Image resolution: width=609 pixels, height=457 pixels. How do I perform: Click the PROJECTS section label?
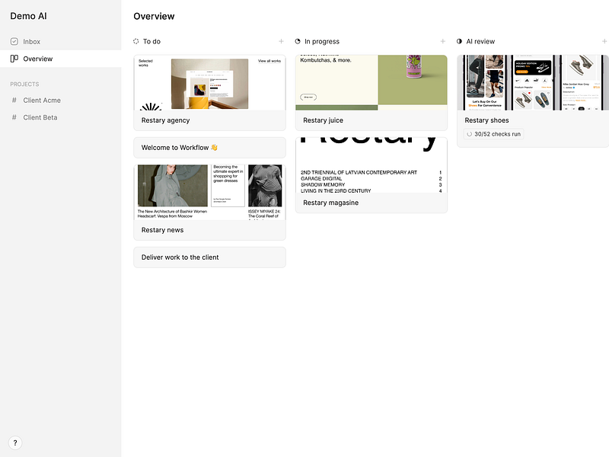[x=24, y=85]
